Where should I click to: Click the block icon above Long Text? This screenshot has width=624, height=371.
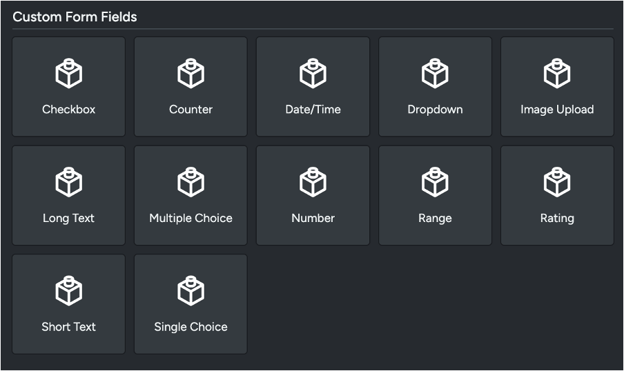tap(69, 183)
